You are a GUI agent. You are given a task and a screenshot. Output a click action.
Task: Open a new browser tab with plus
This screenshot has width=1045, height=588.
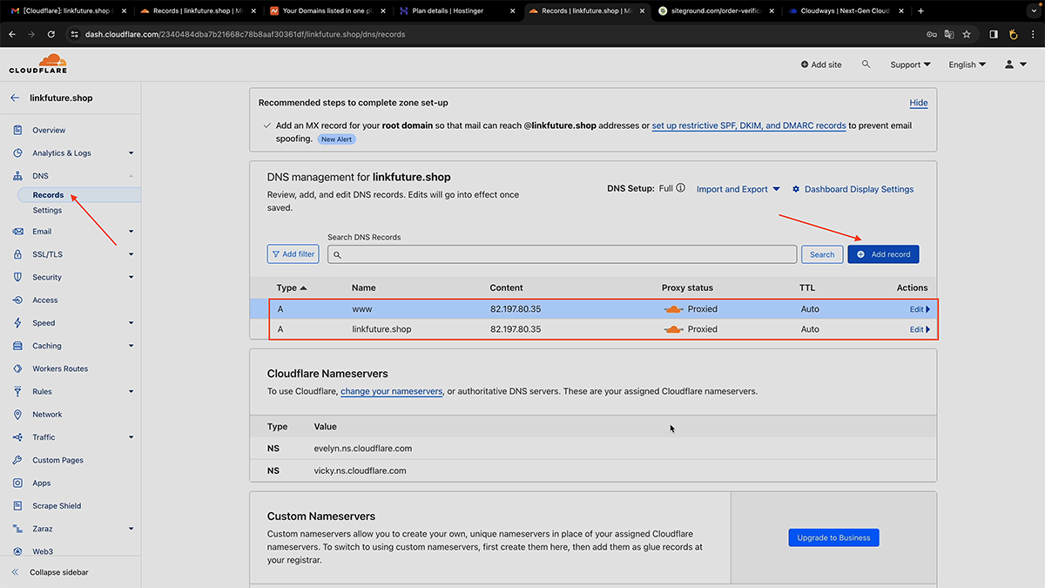(x=920, y=11)
